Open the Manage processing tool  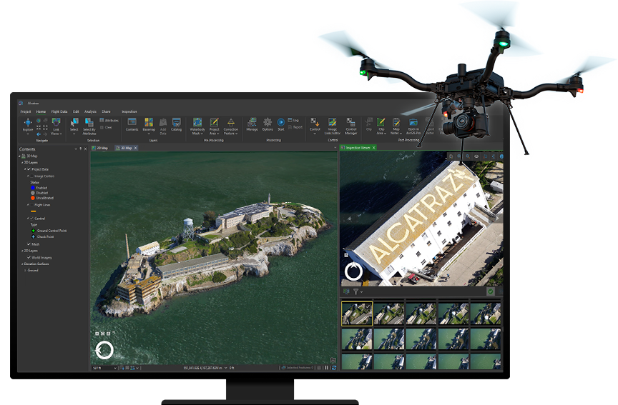tap(252, 124)
